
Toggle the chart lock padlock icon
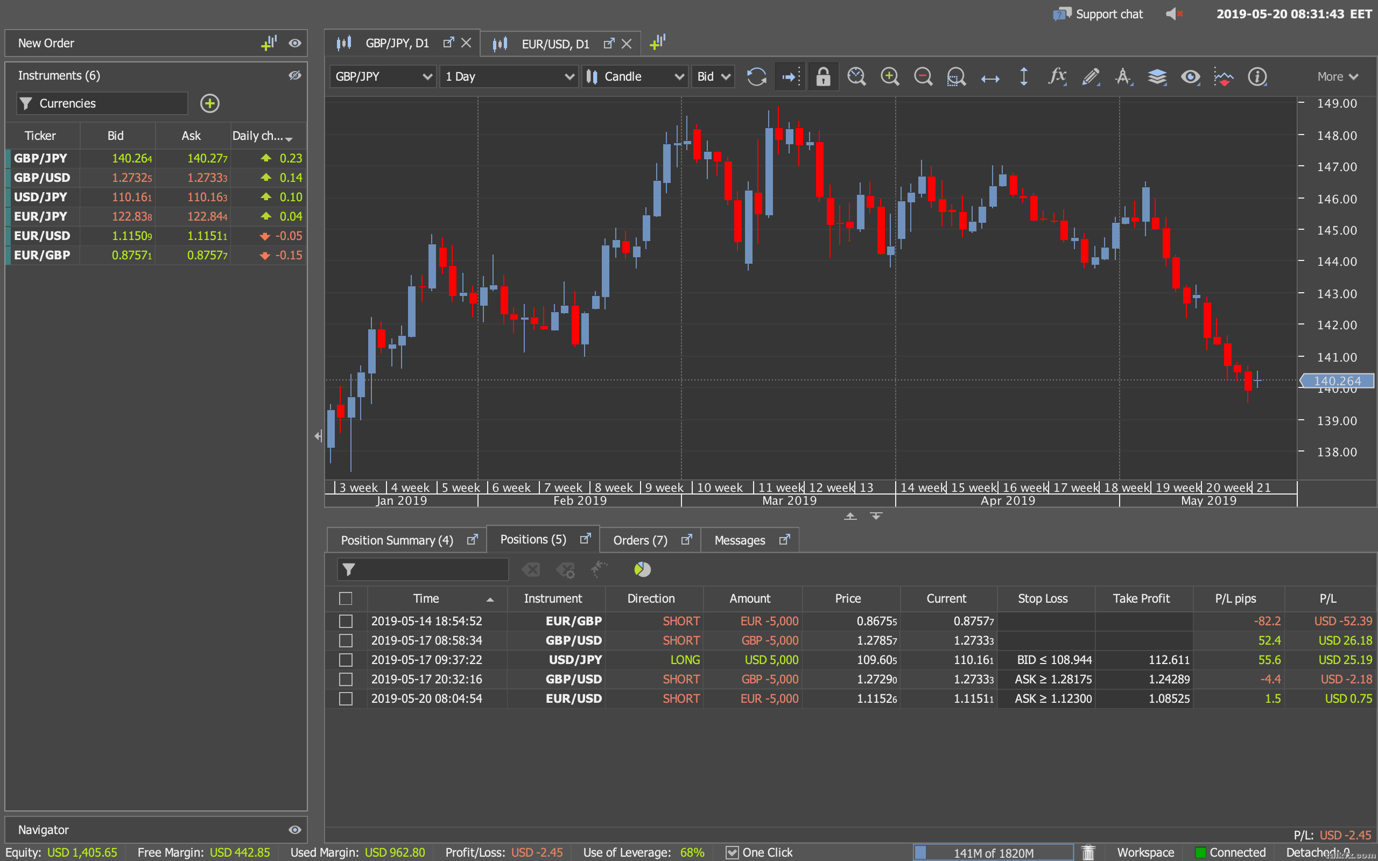click(x=824, y=76)
